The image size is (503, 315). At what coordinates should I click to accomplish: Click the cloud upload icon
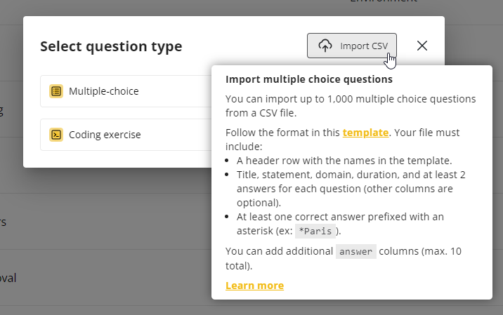(325, 46)
